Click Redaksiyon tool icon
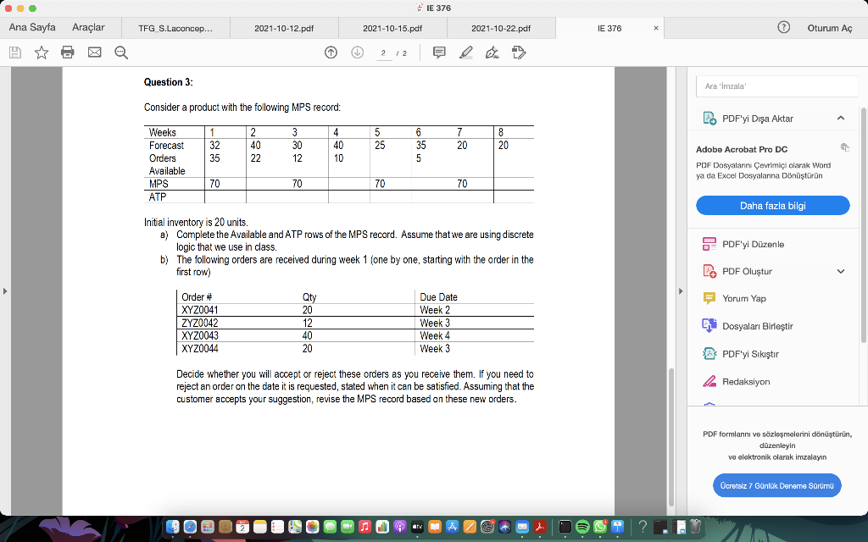 709,381
